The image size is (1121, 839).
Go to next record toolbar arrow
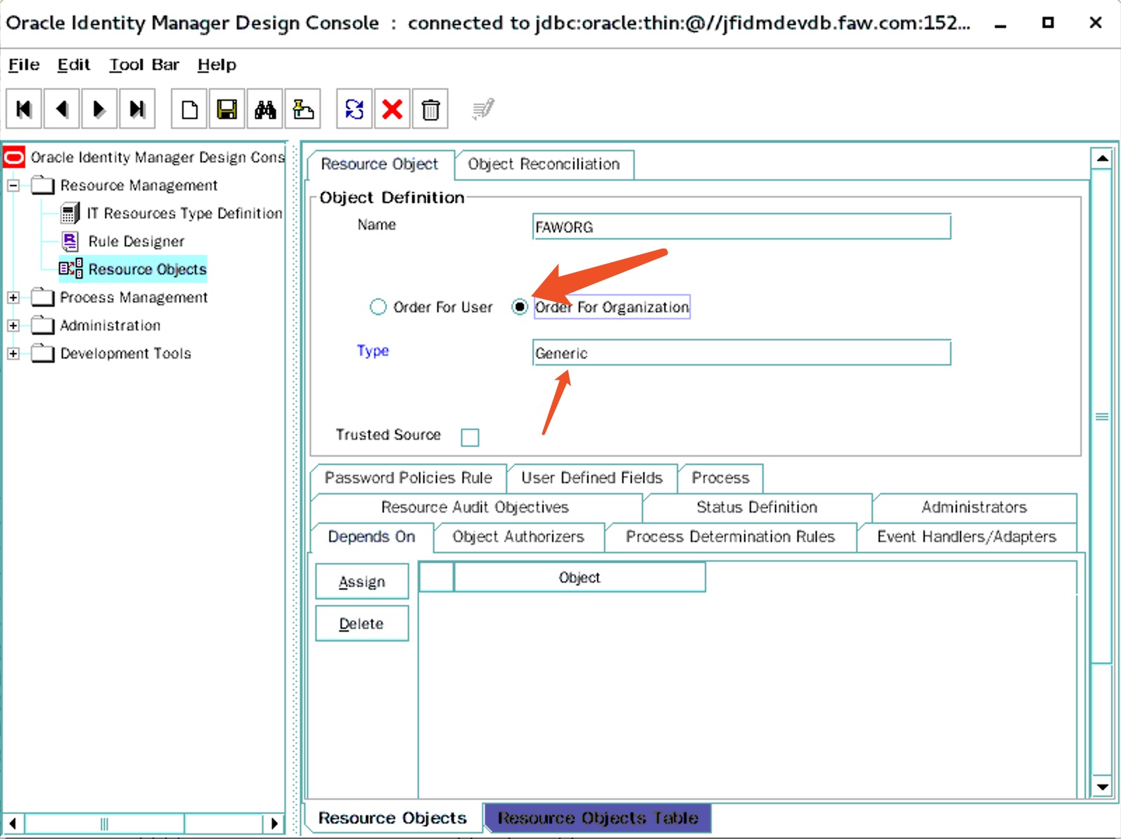99,109
